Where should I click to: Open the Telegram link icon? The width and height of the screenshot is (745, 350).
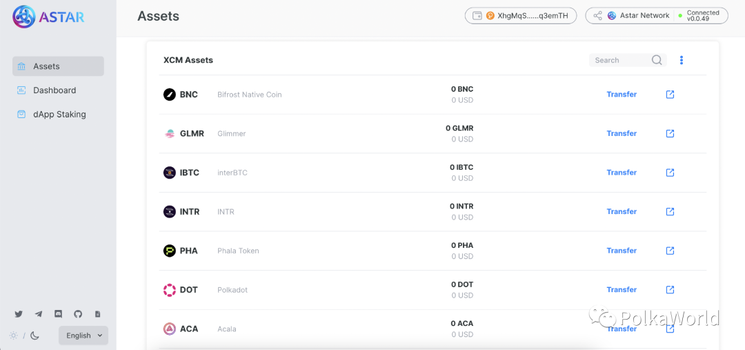tap(39, 314)
